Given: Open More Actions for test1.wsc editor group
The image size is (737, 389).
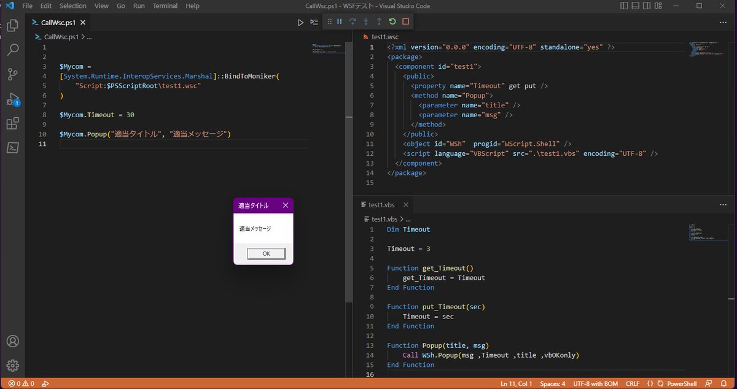Looking at the screenshot, I should click(723, 22).
